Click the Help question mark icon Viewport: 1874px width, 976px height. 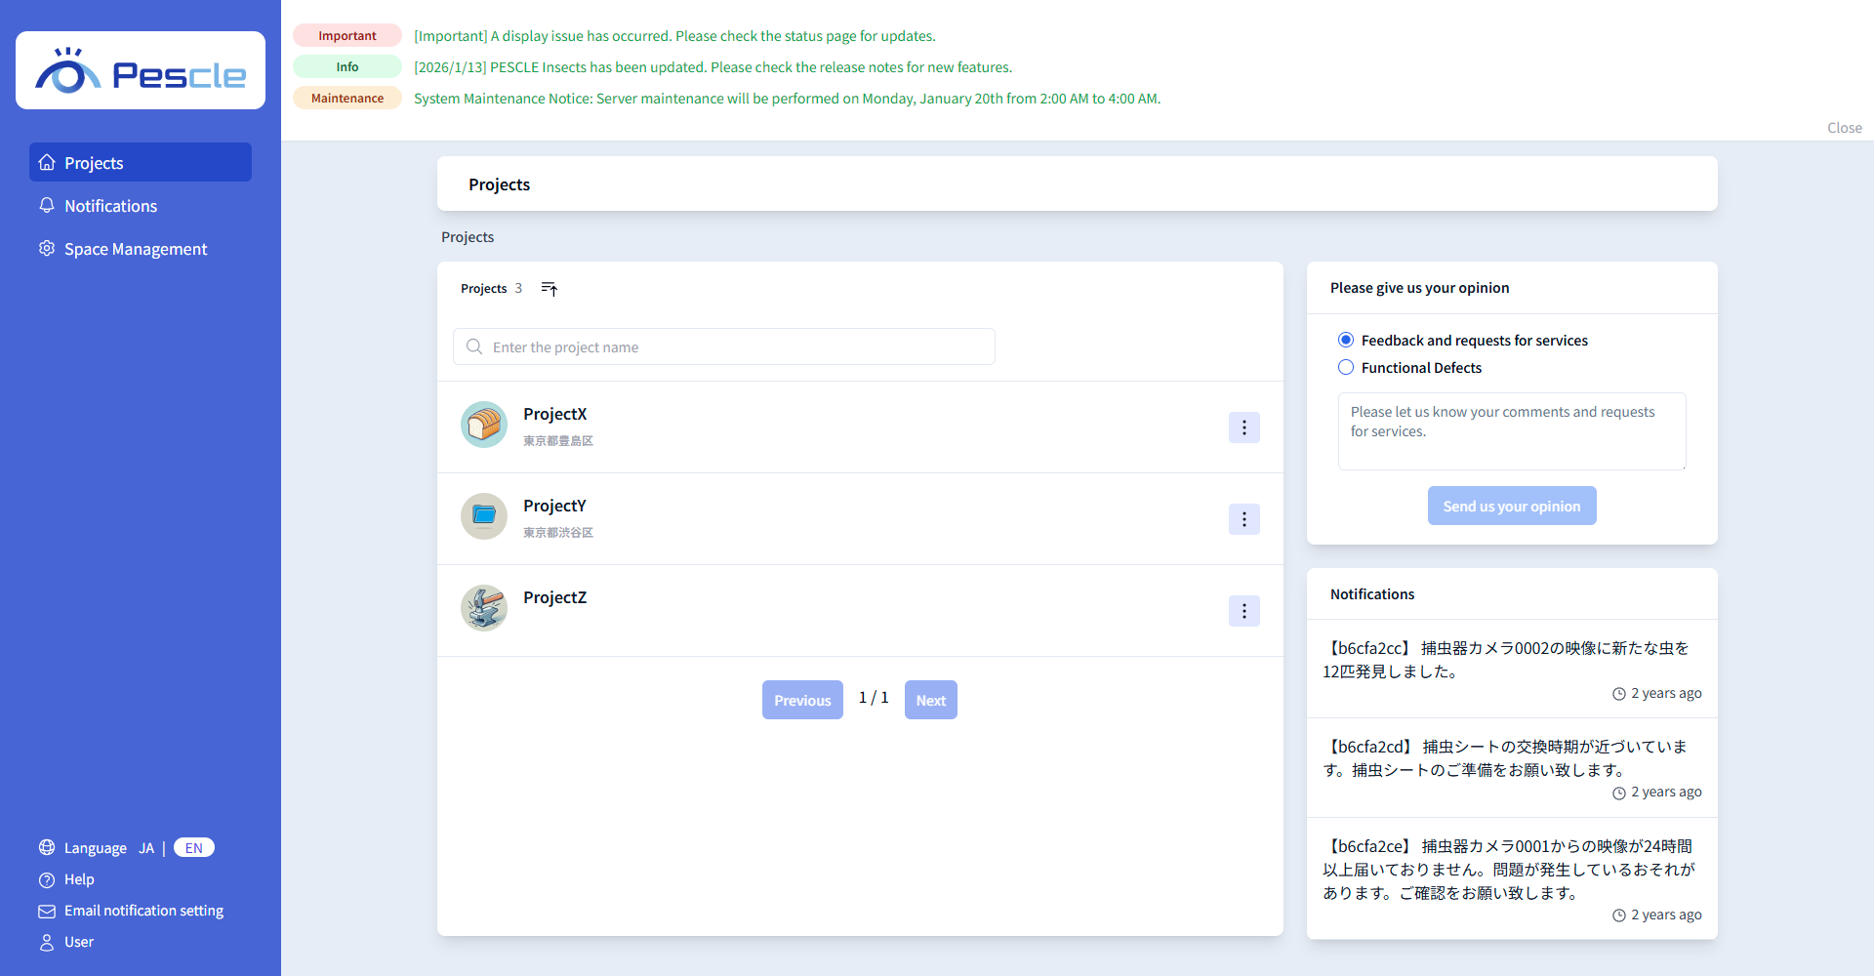pos(47,880)
